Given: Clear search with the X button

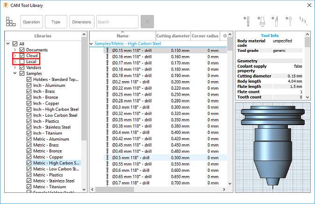Looking at the screenshot, I should (147, 22).
